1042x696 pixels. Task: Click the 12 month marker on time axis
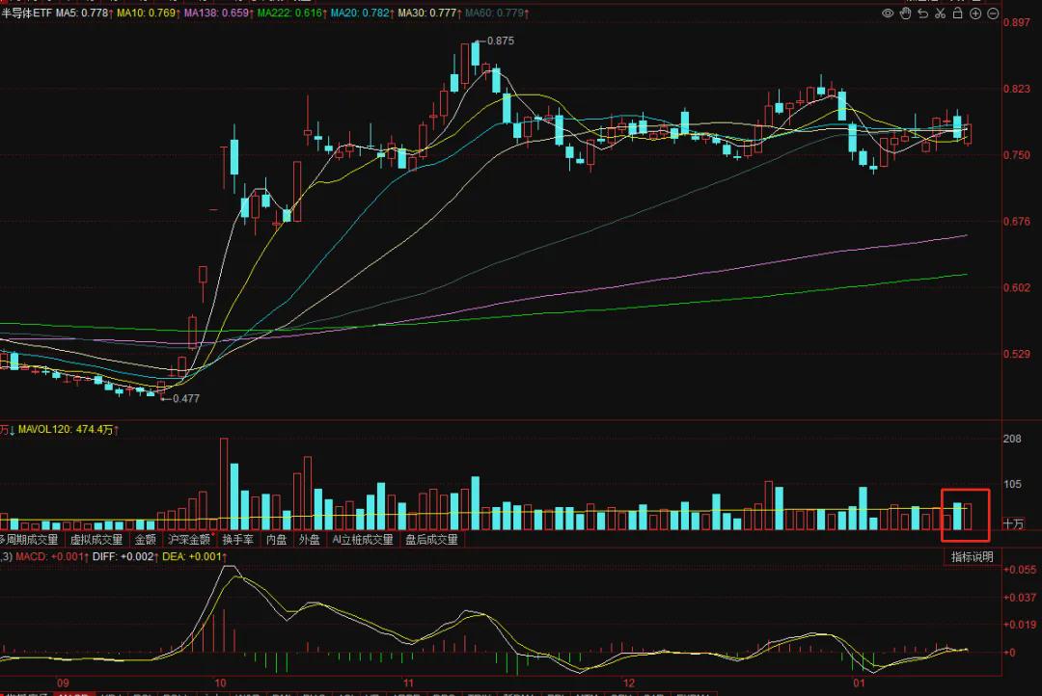(629, 683)
